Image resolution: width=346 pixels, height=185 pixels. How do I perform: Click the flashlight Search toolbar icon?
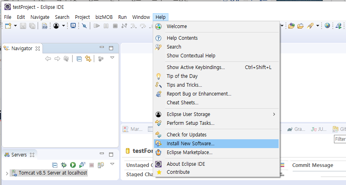coord(310,26)
